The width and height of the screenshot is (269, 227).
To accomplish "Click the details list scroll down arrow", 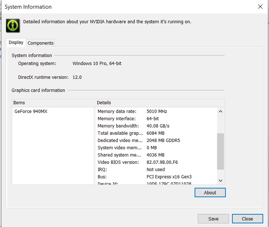I will click(x=221, y=181).
